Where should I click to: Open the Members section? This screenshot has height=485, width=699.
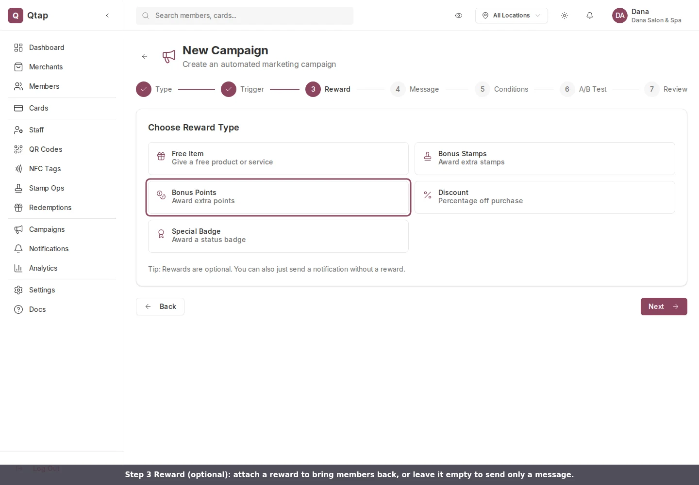(x=62, y=86)
